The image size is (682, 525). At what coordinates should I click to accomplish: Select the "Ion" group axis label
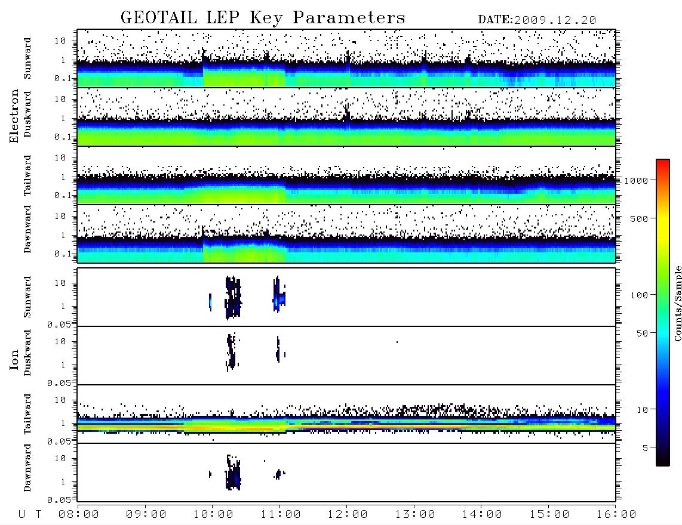coord(14,359)
